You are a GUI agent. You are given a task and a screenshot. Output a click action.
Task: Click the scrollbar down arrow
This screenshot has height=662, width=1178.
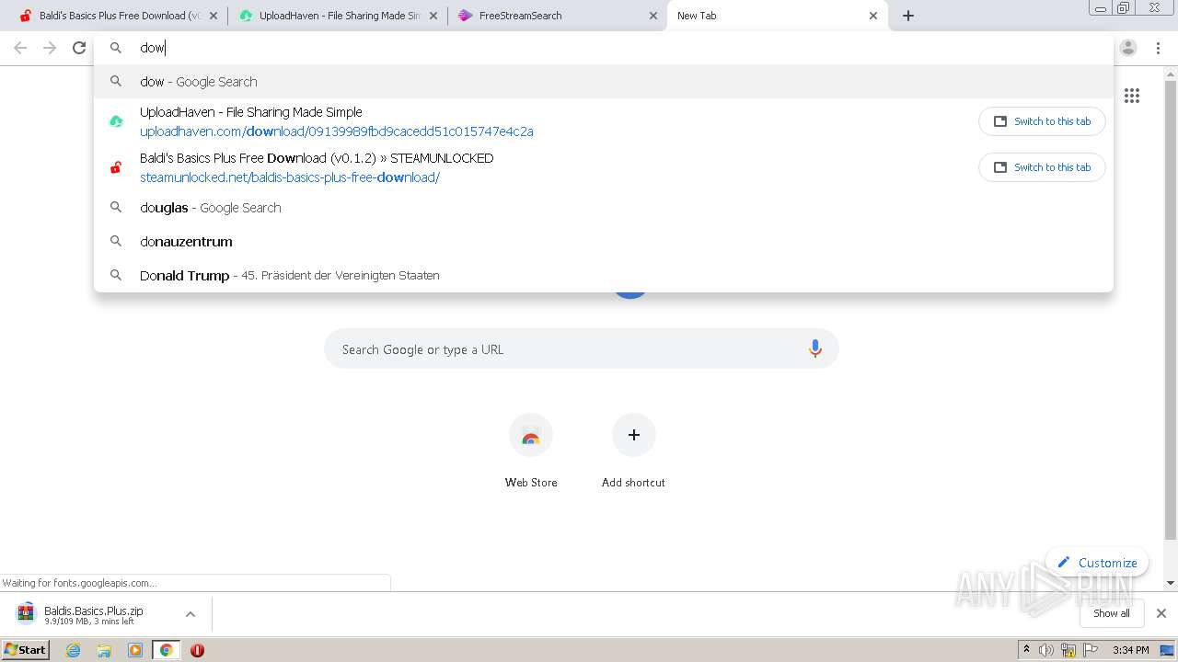tap(1171, 582)
